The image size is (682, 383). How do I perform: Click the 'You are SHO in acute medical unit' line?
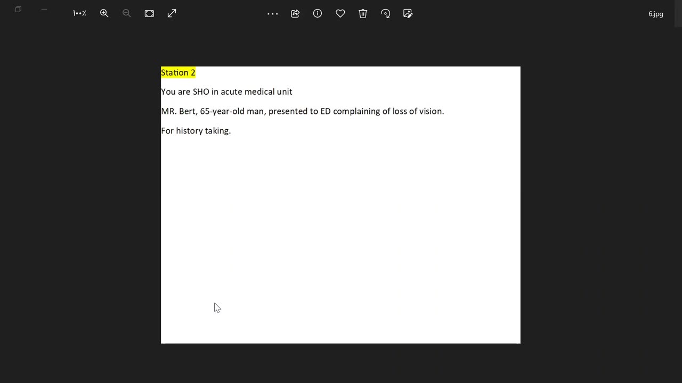coord(226,91)
